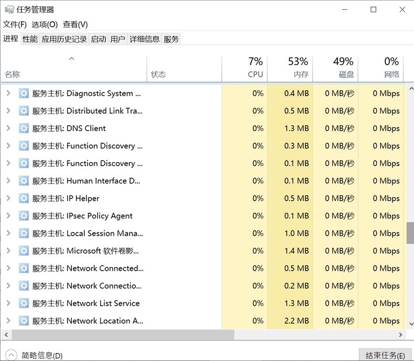Sort by the 名称 column header
The height and width of the screenshot is (361, 414).
click(74, 68)
